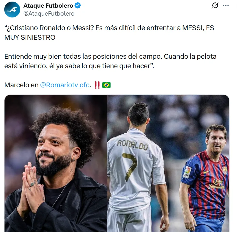Open the Ataque Futbolero profile avatar
Image resolution: width=237 pixels, height=232 pixels.
(x=12, y=10)
